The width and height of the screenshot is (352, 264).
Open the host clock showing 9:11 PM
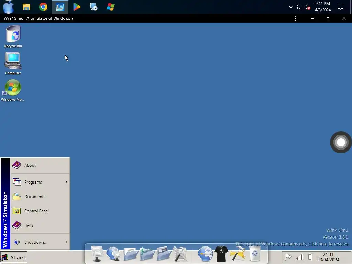point(322,7)
